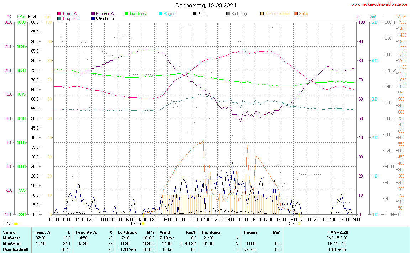Viewport: 410px width, 253px height.
Task: Click the Luftdruck column header in the table
Action: tap(127, 232)
